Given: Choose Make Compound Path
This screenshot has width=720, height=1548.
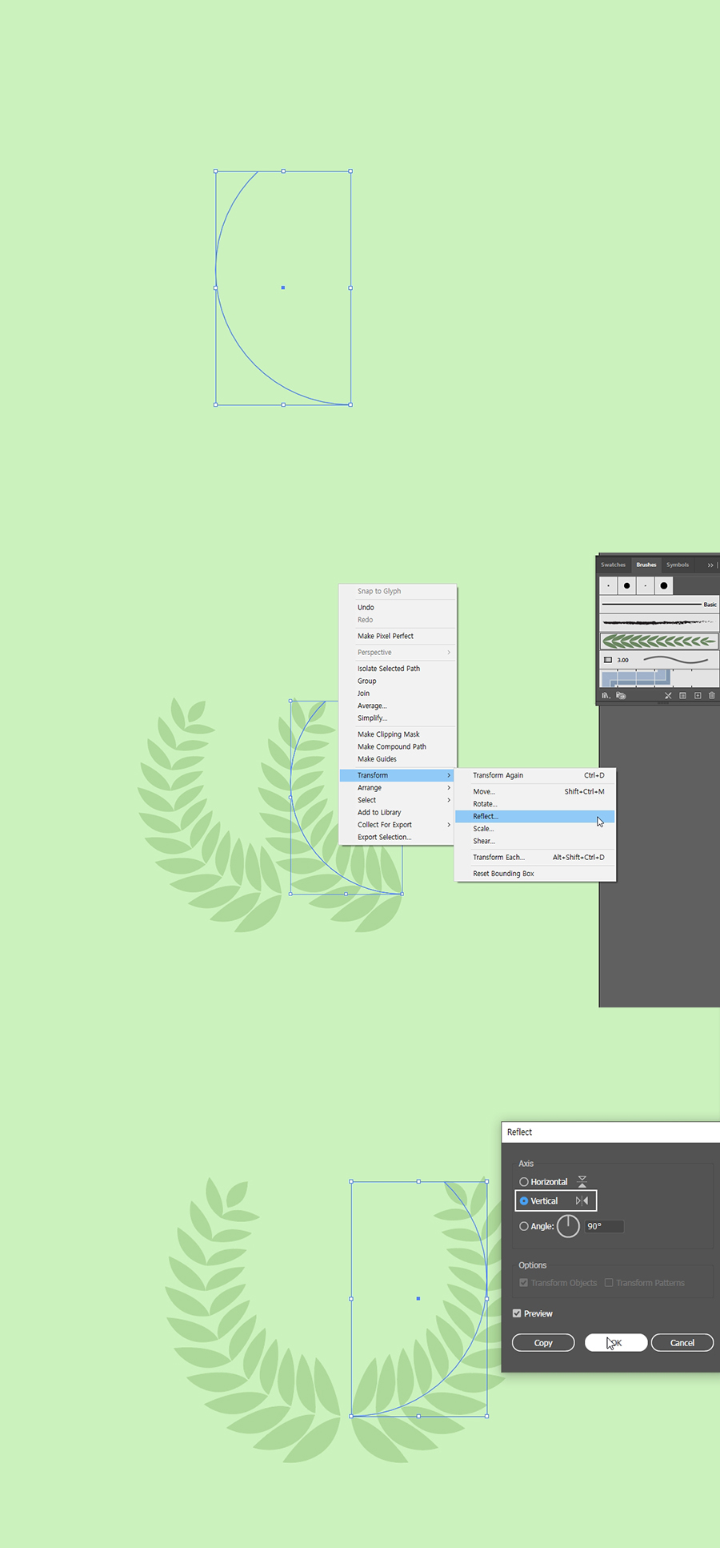Looking at the screenshot, I should click(397, 746).
